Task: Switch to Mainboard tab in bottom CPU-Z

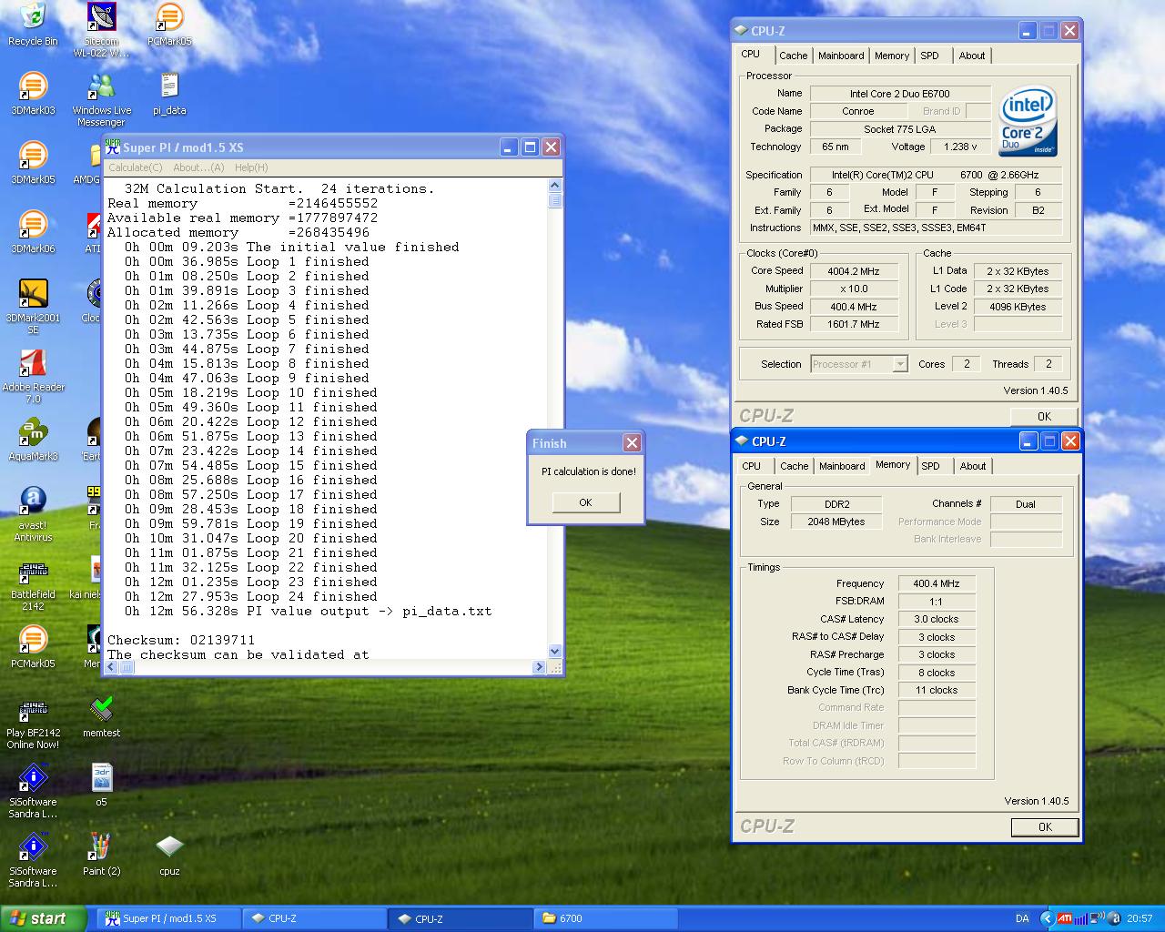Action: pos(842,466)
